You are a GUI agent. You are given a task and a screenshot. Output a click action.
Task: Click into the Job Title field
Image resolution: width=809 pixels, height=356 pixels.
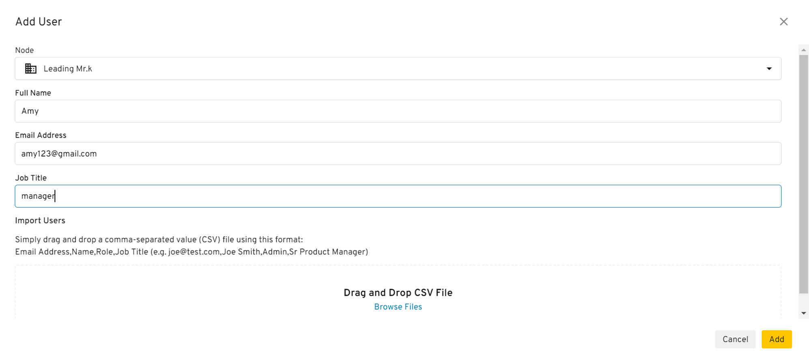pos(398,196)
